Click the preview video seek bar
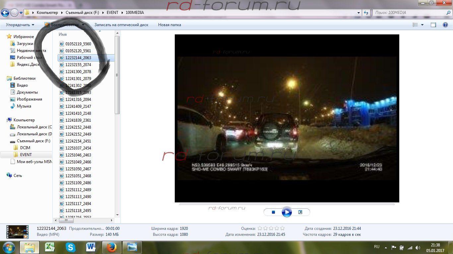The width and height of the screenshot is (453, 254). coord(287,204)
